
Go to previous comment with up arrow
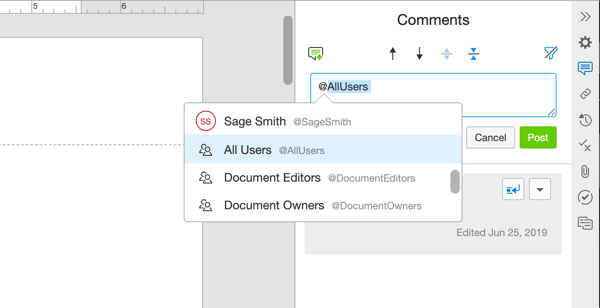point(393,54)
